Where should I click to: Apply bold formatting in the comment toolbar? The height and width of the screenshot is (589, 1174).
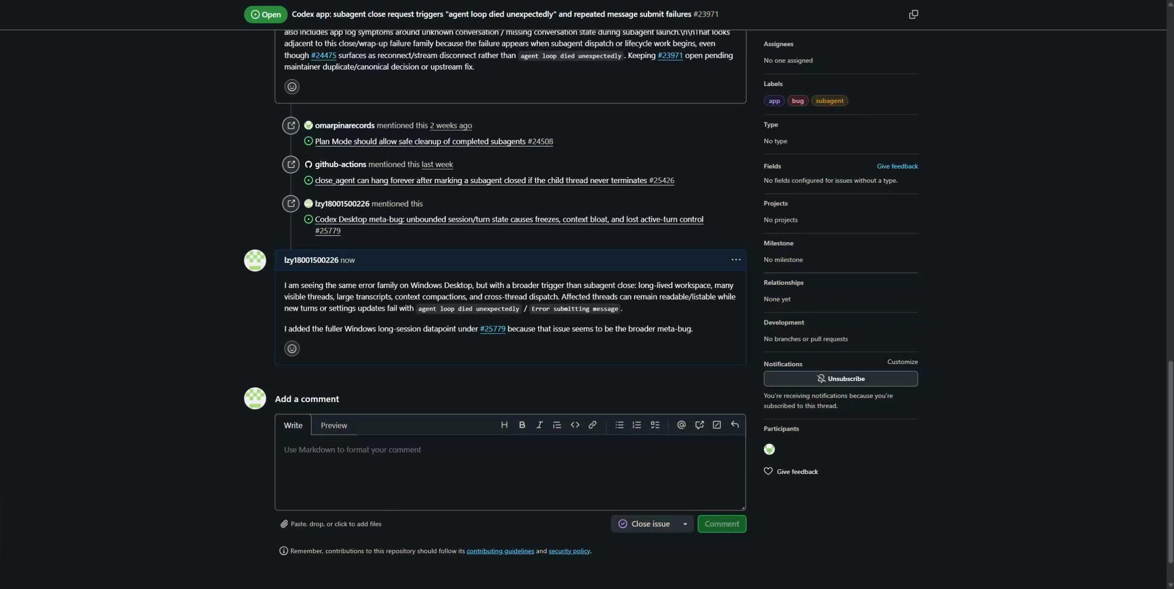point(522,425)
